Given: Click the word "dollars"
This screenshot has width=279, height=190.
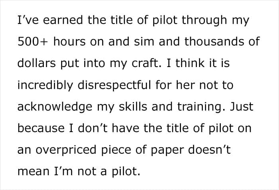Looking at the screenshot, I should point(37,63).
